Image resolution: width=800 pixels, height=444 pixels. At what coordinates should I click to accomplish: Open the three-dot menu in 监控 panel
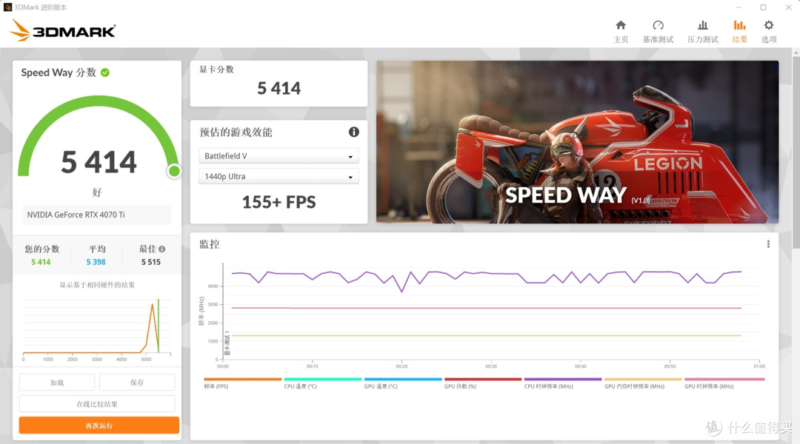tap(768, 244)
